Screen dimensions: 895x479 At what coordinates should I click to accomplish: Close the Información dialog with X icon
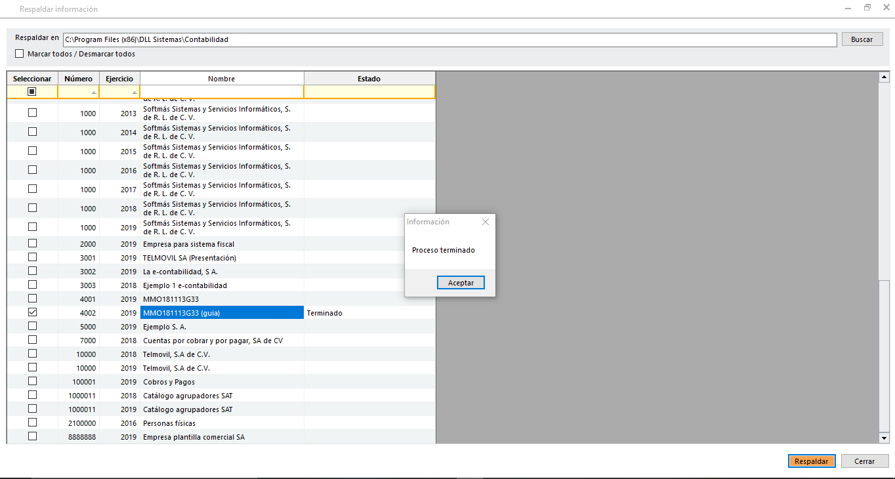point(486,222)
